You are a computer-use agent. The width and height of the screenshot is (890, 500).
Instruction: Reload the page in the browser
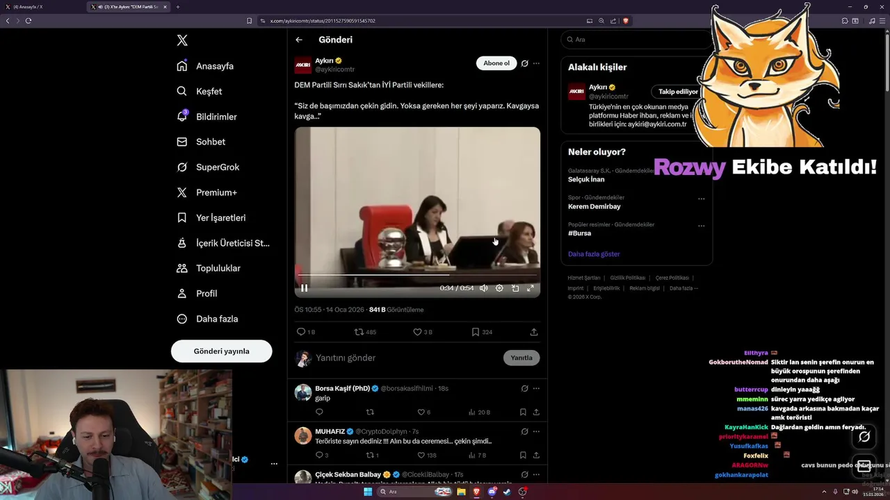coord(29,21)
